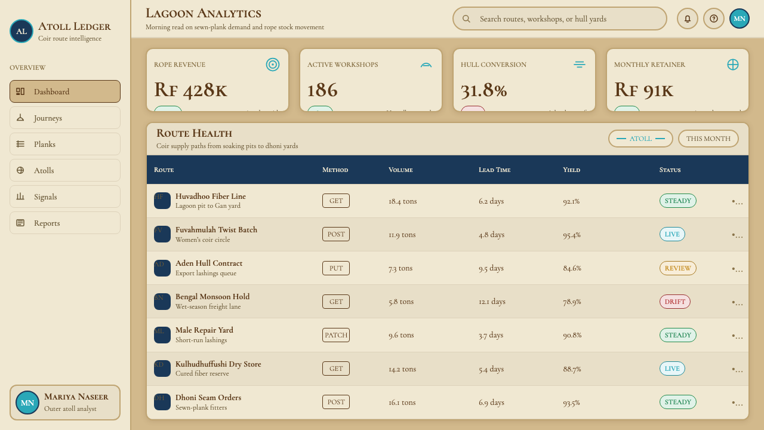Screen dimensions: 764x430
Task: Open more options for Bengal Monsoon Hold
Action: tap(738, 302)
